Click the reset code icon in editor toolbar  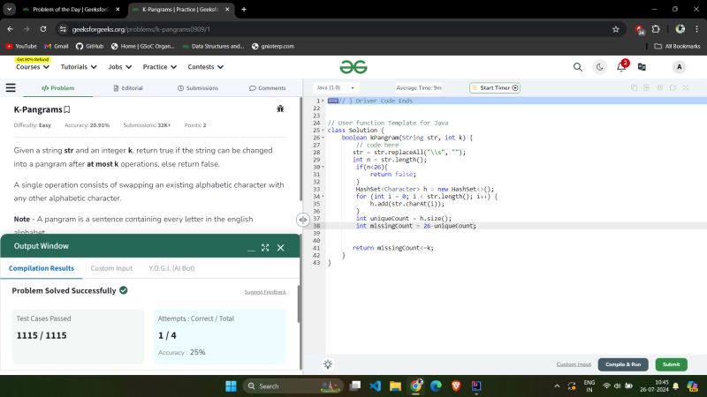(x=673, y=87)
